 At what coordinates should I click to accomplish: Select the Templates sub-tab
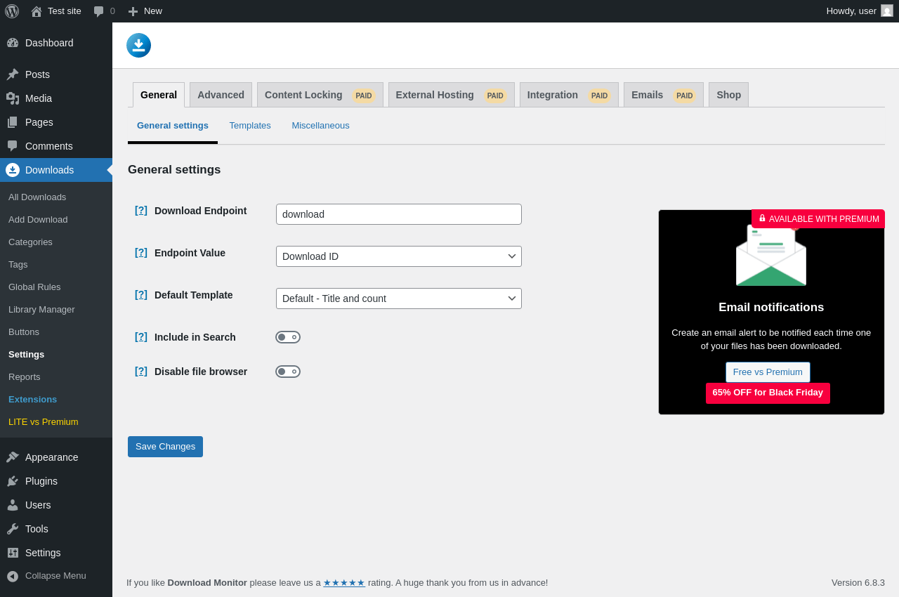point(250,126)
